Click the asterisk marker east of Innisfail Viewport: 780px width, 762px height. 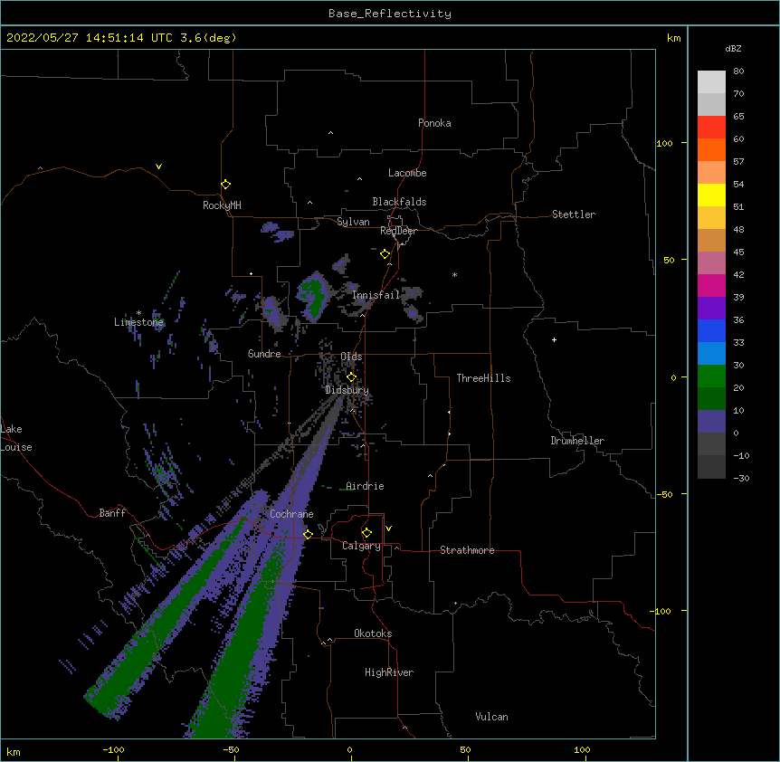(x=454, y=274)
